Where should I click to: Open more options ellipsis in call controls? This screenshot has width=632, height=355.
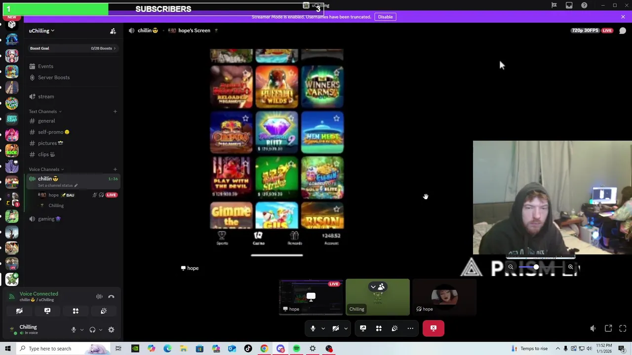tap(410, 328)
